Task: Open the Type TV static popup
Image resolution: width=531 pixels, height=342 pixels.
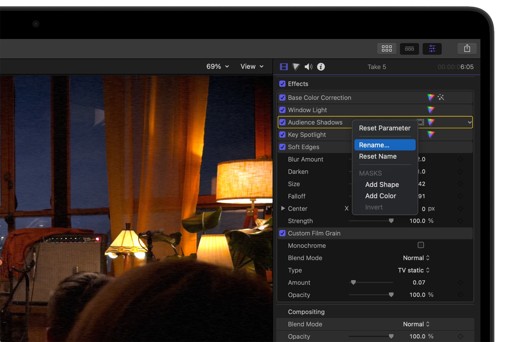Action: click(x=414, y=270)
